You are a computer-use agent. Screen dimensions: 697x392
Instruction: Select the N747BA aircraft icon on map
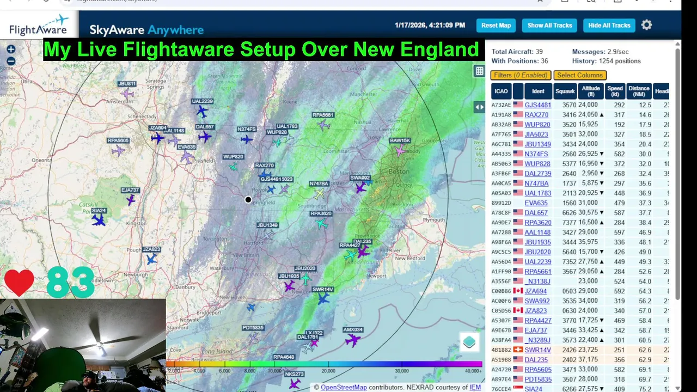(x=319, y=193)
